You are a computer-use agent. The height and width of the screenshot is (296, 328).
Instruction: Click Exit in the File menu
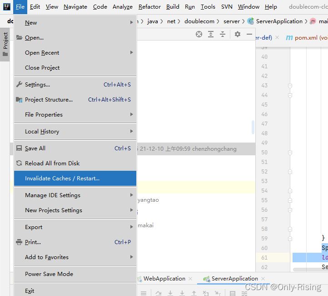[x=75, y=291]
